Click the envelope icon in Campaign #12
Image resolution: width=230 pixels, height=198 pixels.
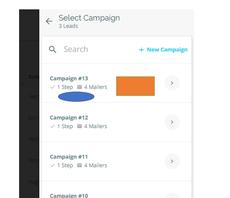coord(80,126)
